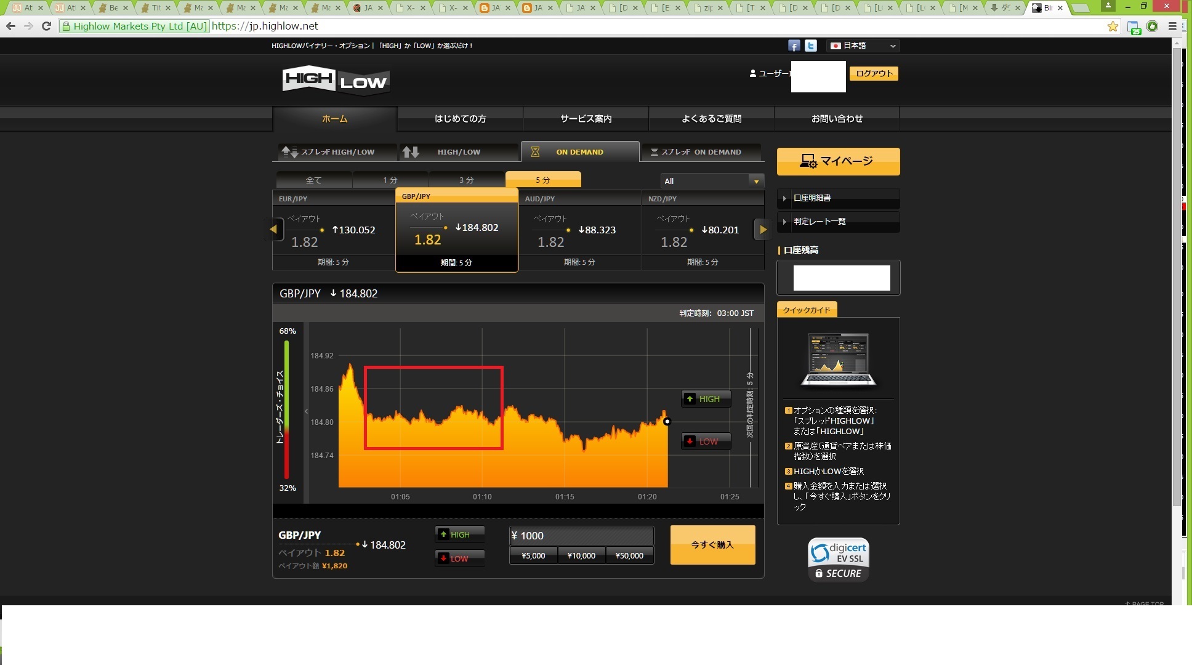Select the 5分 duration tab
Image resolution: width=1192 pixels, height=665 pixels.
coord(542,180)
